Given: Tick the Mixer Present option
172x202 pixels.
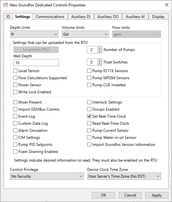Looking at the screenshot, I should point(15,102).
